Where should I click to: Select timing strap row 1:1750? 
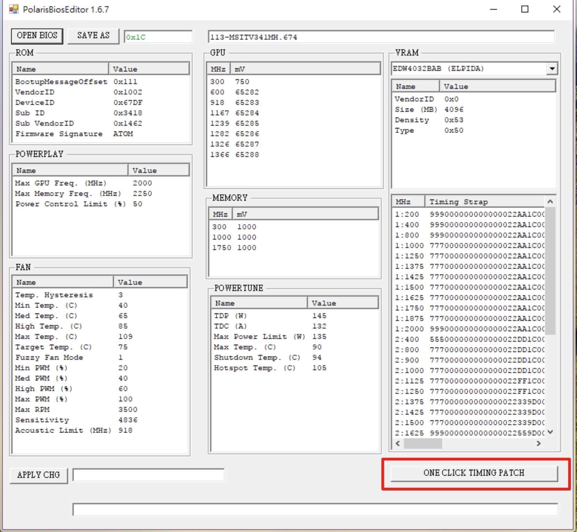pos(469,308)
